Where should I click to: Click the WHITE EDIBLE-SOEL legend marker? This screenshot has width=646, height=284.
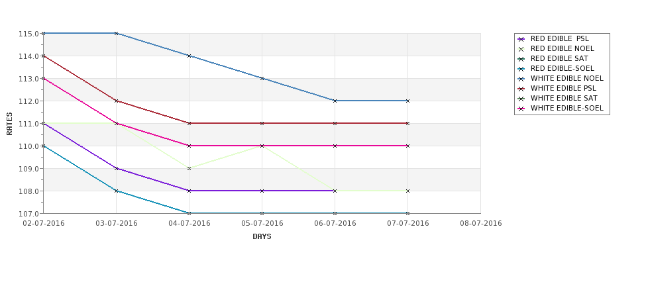[521, 109]
